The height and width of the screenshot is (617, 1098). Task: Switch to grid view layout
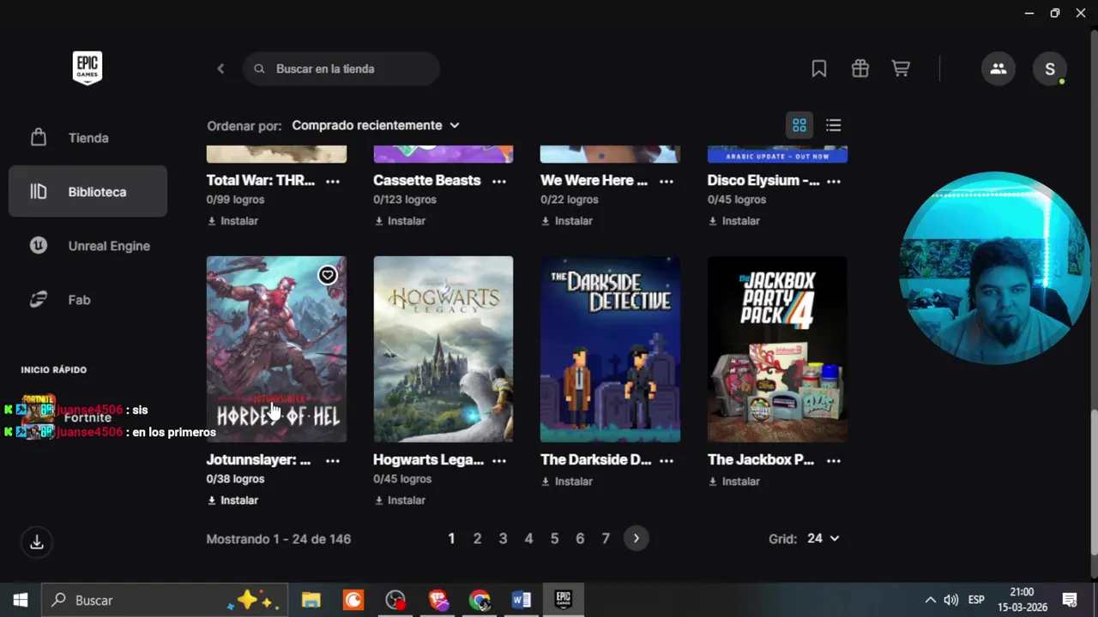(x=799, y=125)
